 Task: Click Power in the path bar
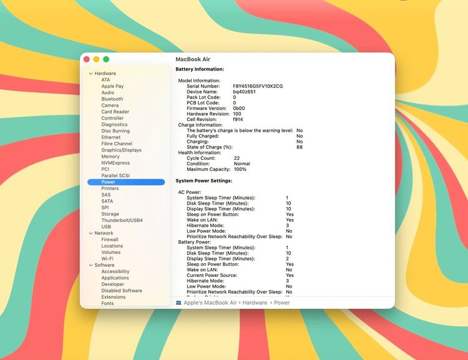tap(282, 303)
